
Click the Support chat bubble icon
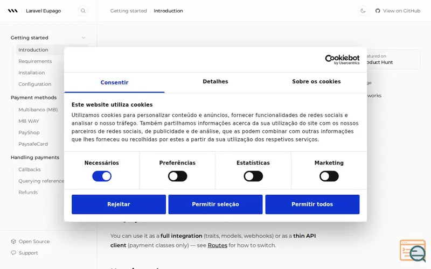(13, 253)
